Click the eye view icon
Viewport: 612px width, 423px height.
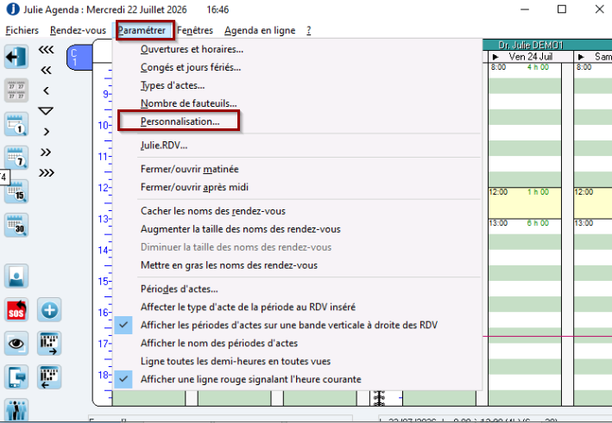(x=16, y=344)
